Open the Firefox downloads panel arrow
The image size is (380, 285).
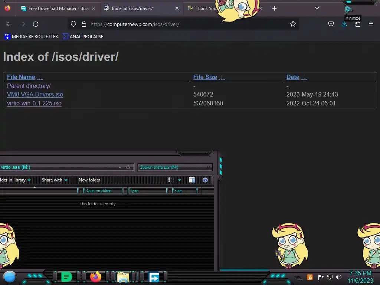[x=344, y=24]
